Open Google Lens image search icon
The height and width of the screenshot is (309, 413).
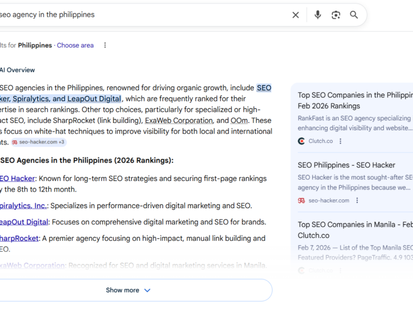coord(336,15)
